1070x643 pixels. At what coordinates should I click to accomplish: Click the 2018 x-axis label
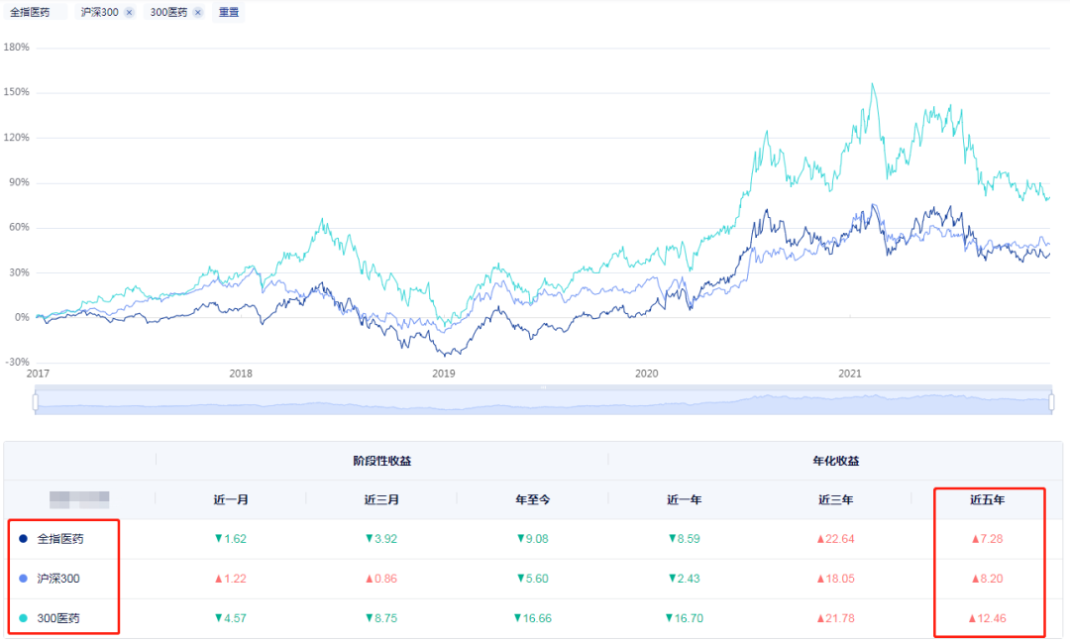pyautogui.click(x=240, y=374)
